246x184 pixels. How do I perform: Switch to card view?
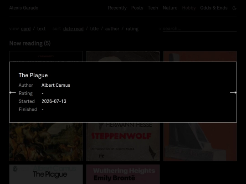point(26,29)
